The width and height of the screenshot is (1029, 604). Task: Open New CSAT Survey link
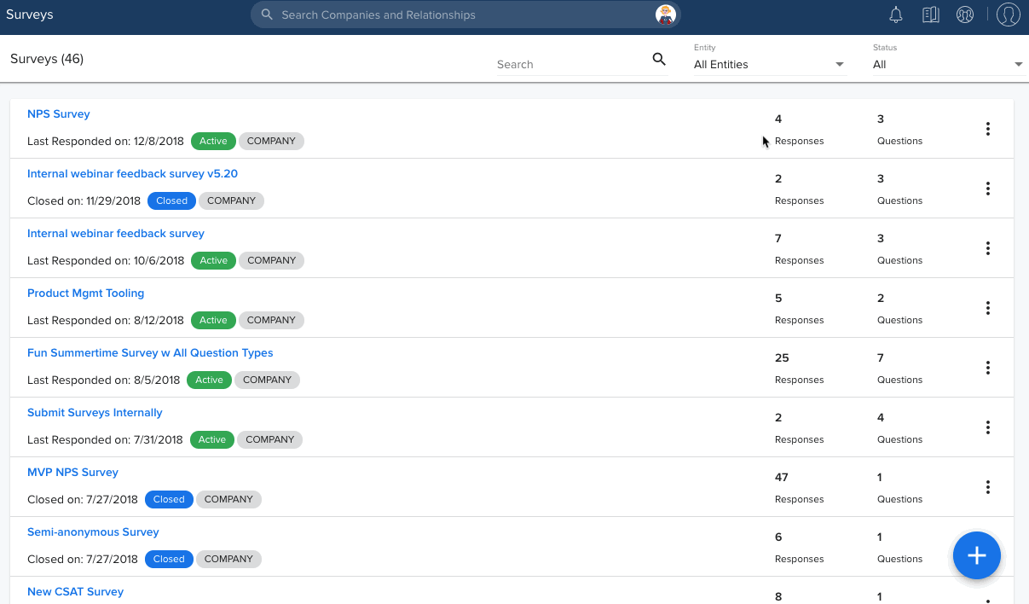coord(75,591)
